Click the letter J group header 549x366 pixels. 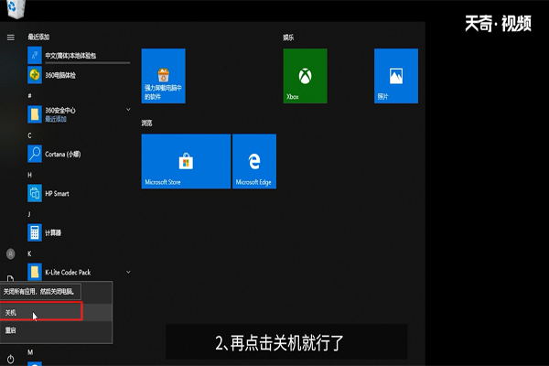29,214
